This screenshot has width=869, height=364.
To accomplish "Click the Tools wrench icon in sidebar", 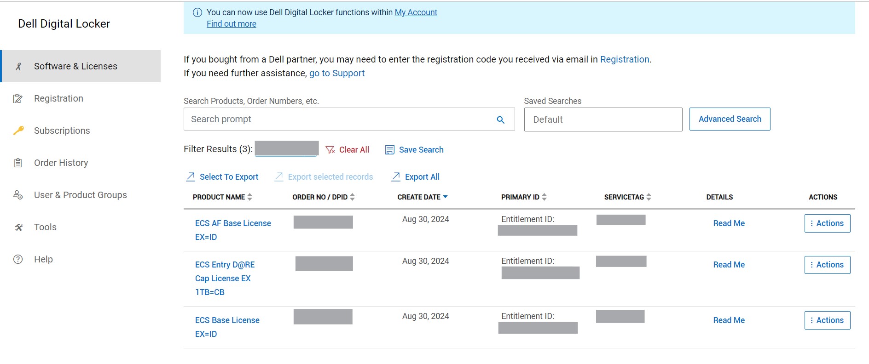I will pyautogui.click(x=18, y=227).
